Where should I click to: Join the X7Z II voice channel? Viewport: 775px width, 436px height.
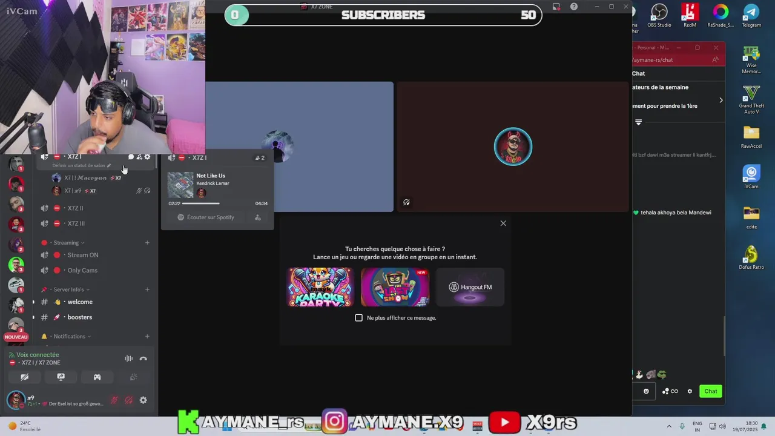[94, 208]
